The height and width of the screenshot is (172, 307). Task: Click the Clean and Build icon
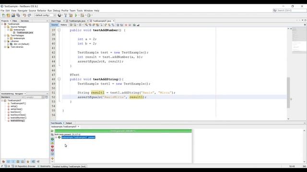[x=71, y=15]
